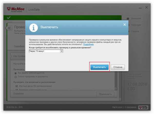Select 'Только программы и документы' radio option

[15, 77]
